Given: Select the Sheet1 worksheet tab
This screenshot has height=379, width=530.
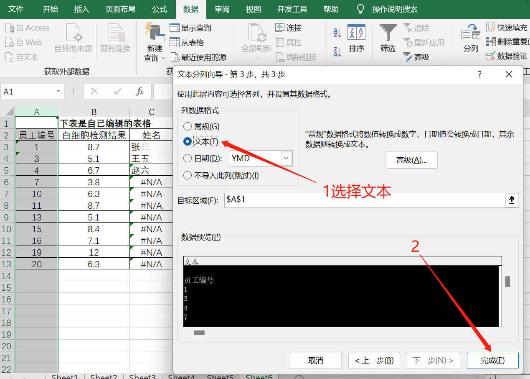Looking at the screenshot, I should click(x=65, y=376).
